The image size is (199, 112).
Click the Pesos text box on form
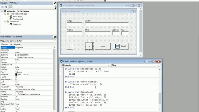125,33
